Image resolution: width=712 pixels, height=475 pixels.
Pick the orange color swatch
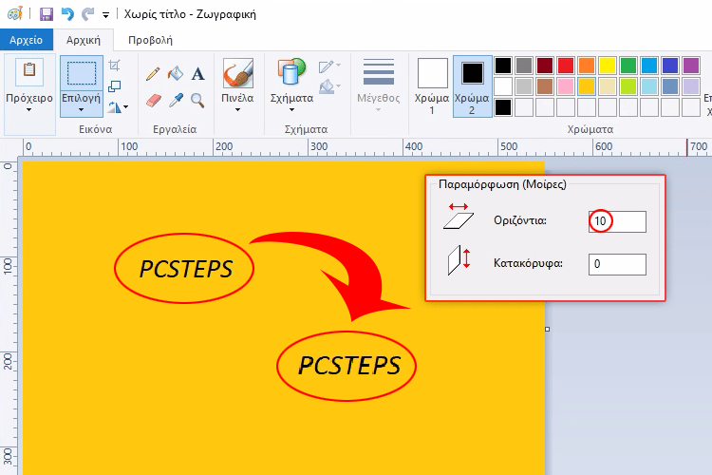click(x=587, y=66)
